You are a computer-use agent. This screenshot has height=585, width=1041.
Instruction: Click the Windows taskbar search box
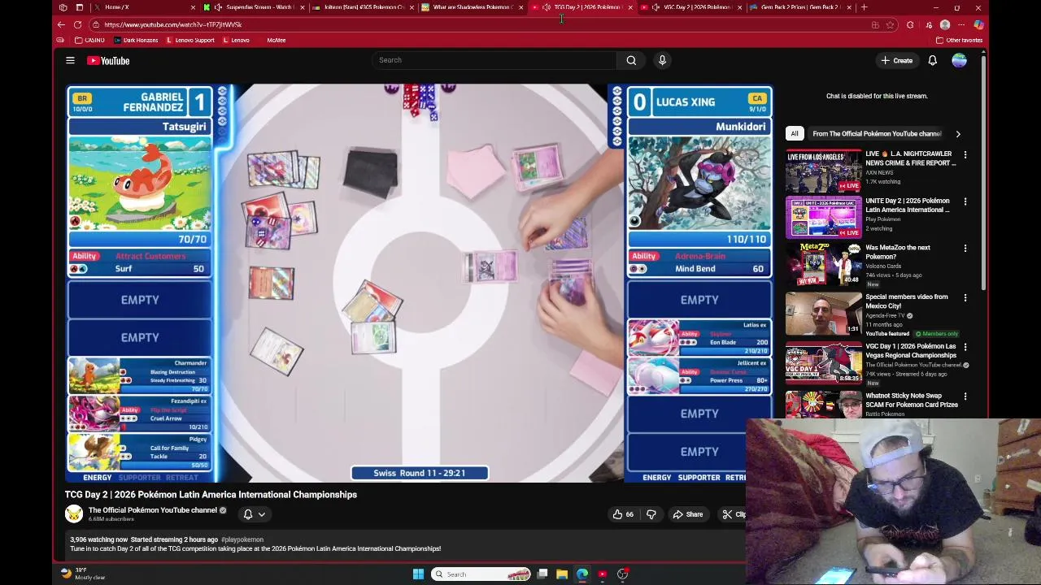click(x=481, y=574)
